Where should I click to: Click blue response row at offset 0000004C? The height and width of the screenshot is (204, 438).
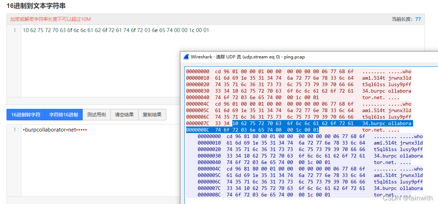[x=310, y=169]
